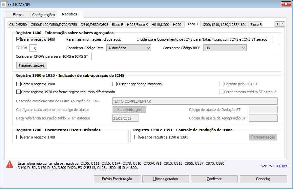Click the 'Data referência apuração saldo ST em estoque' label
Screen dimensions: 293x189
53,118
